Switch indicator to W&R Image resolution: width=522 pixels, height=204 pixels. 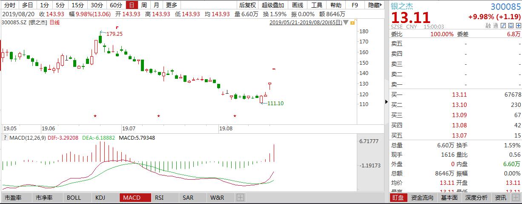(217, 198)
